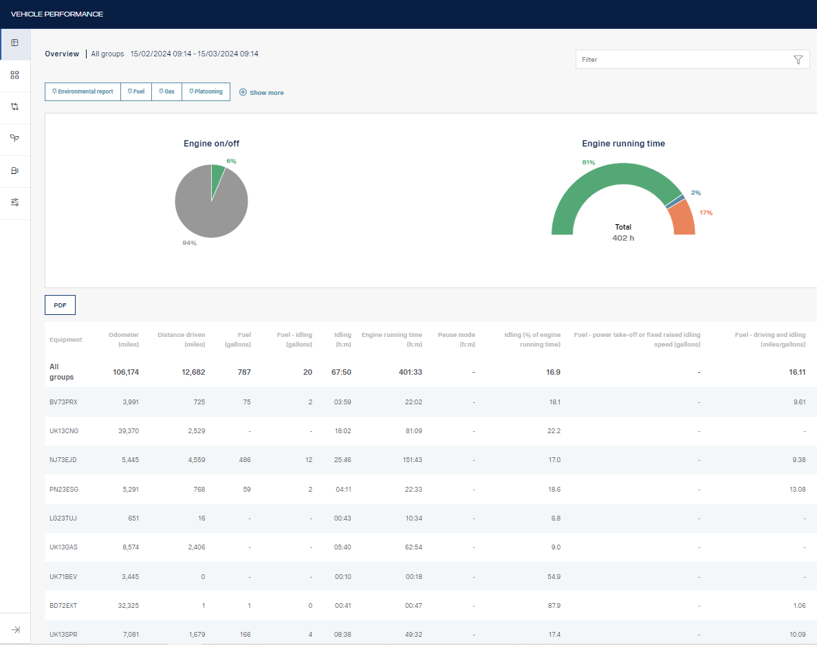Screen dimensions: 817x645
Task: Select vehicle row BD72EXT
Action: tap(431, 605)
